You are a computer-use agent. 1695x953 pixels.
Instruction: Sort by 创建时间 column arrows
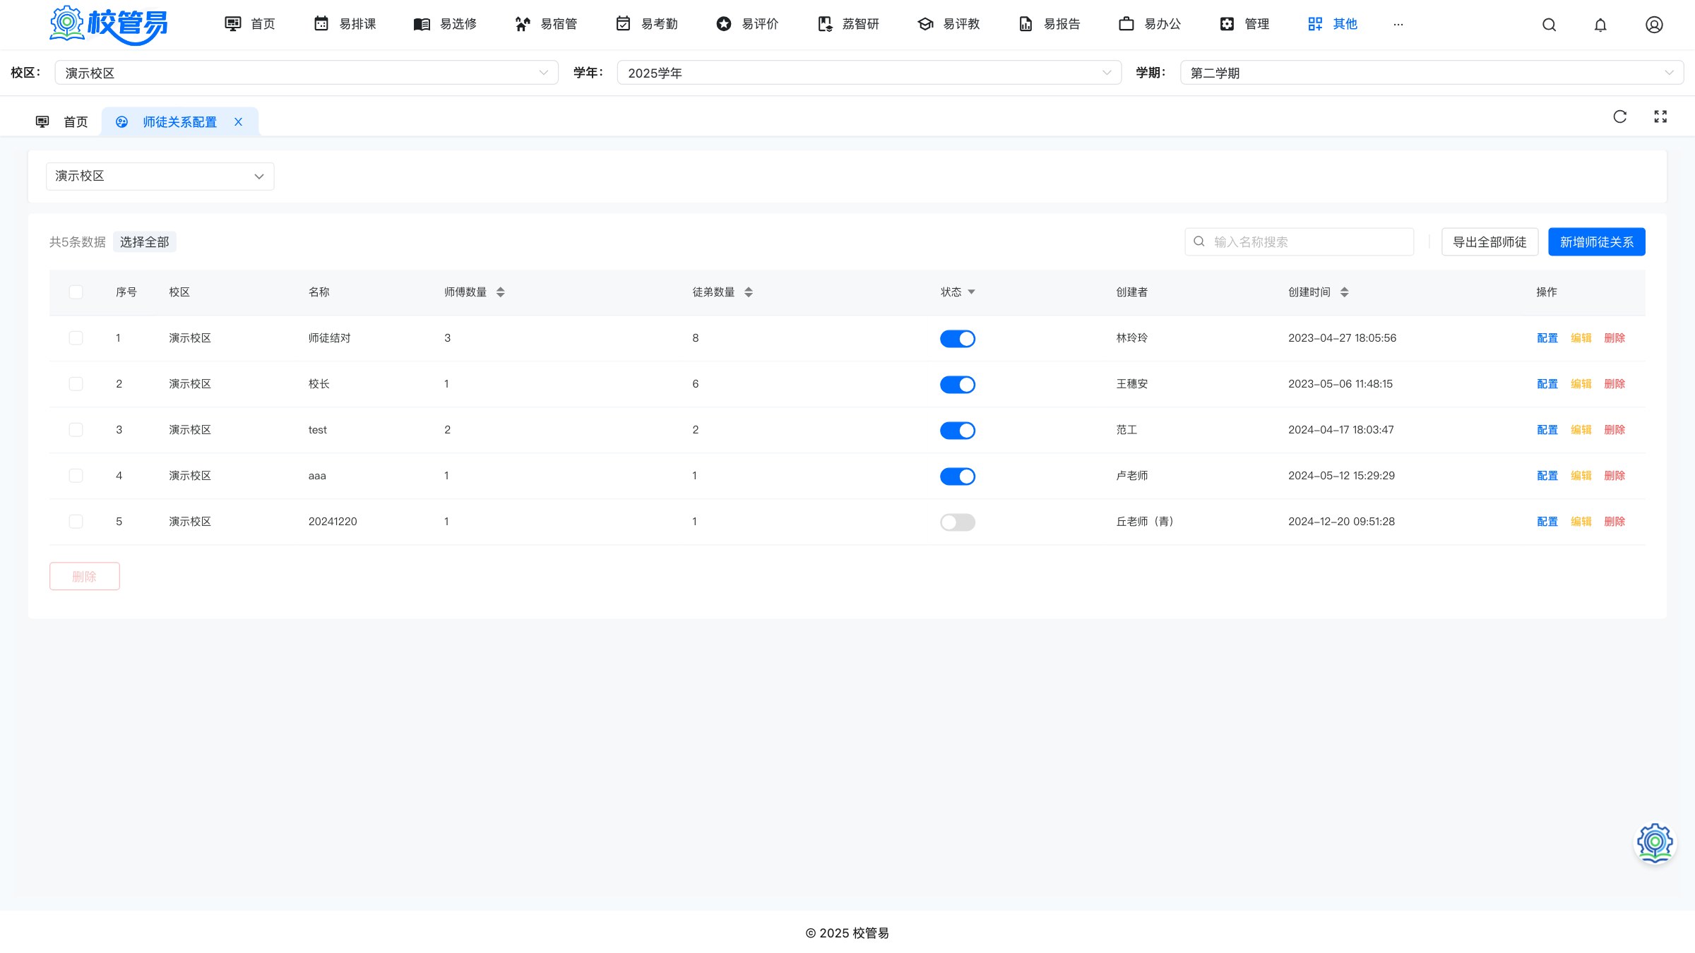point(1344,292)
